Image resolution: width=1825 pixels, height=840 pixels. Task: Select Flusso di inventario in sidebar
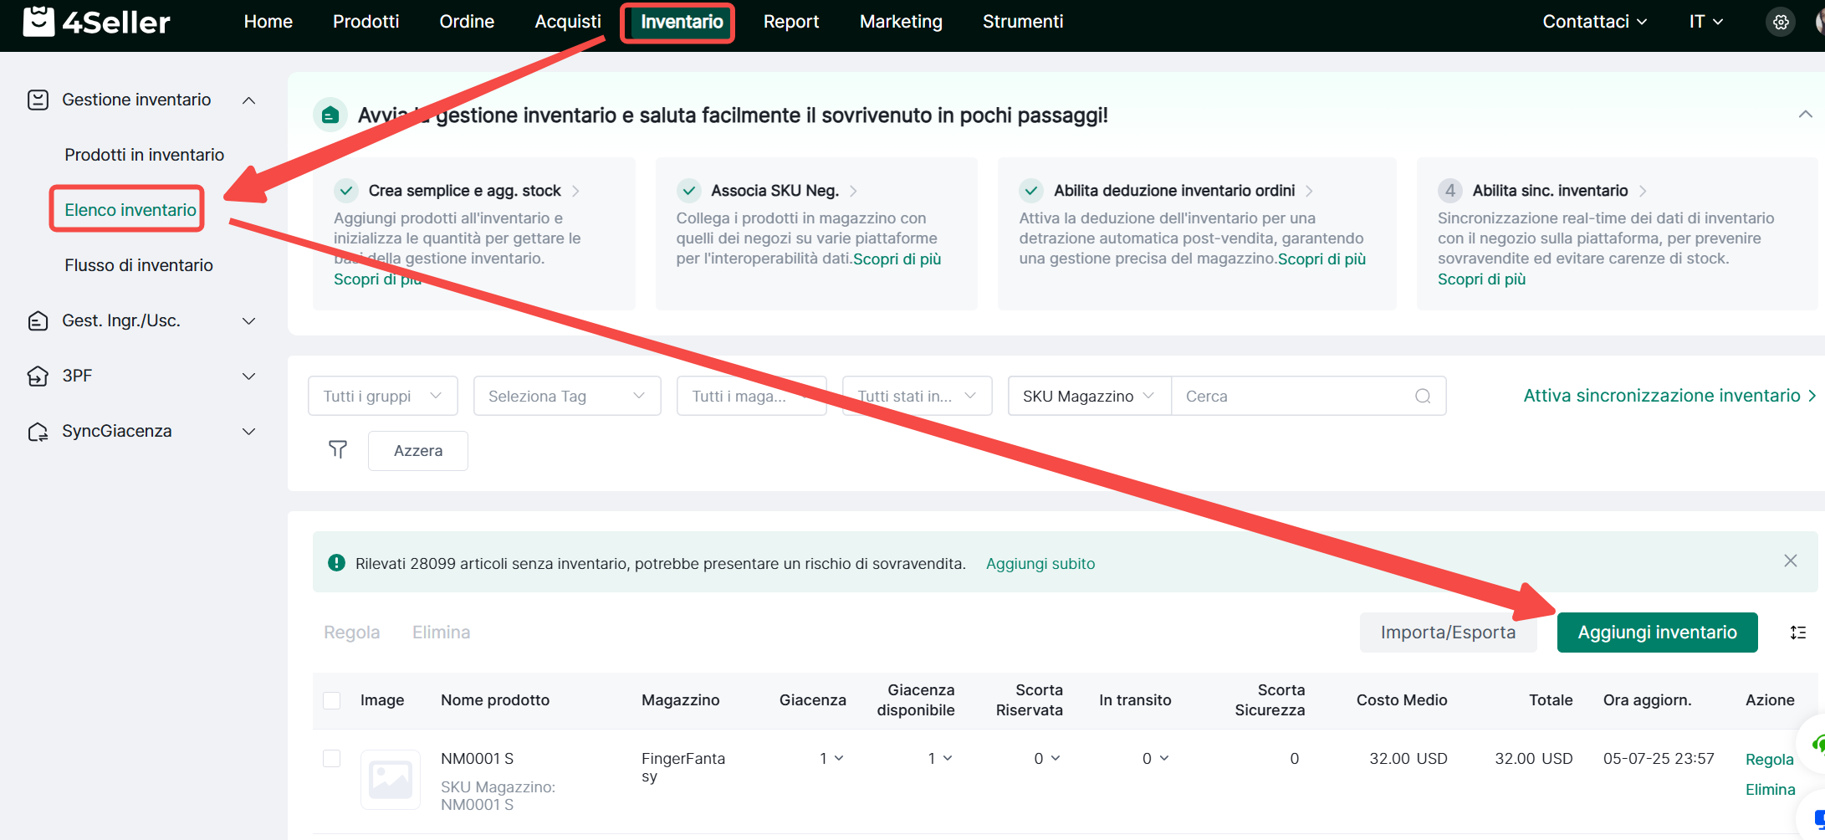139,265
